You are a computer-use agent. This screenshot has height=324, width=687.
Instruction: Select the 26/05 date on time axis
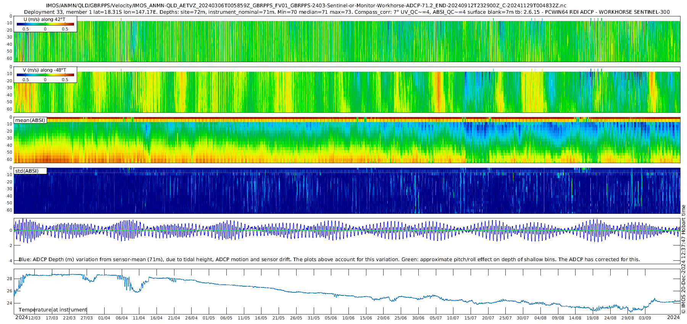click(296, 318)
